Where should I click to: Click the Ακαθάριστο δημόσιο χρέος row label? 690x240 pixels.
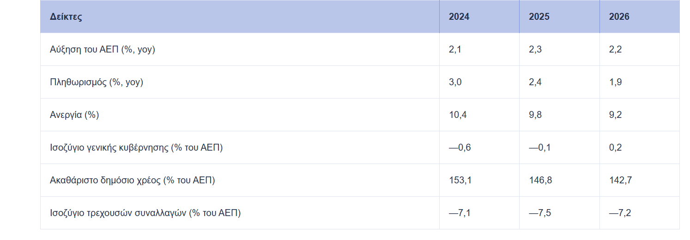click(133, 181)
